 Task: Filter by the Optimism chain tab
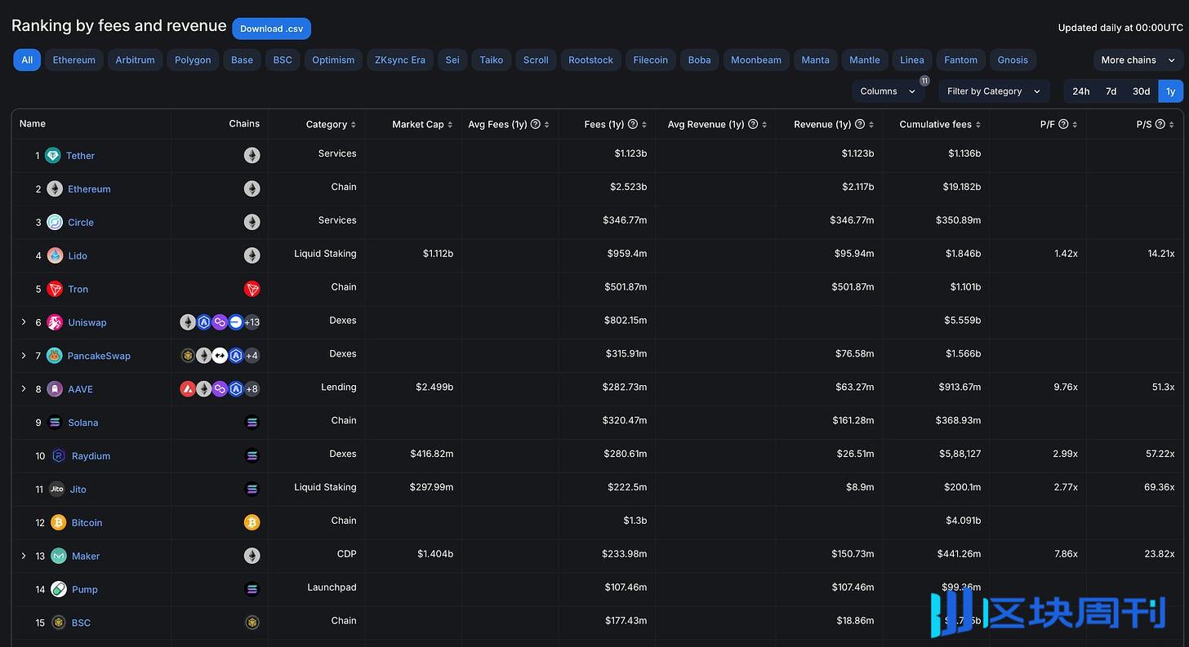tap(333, 60)
